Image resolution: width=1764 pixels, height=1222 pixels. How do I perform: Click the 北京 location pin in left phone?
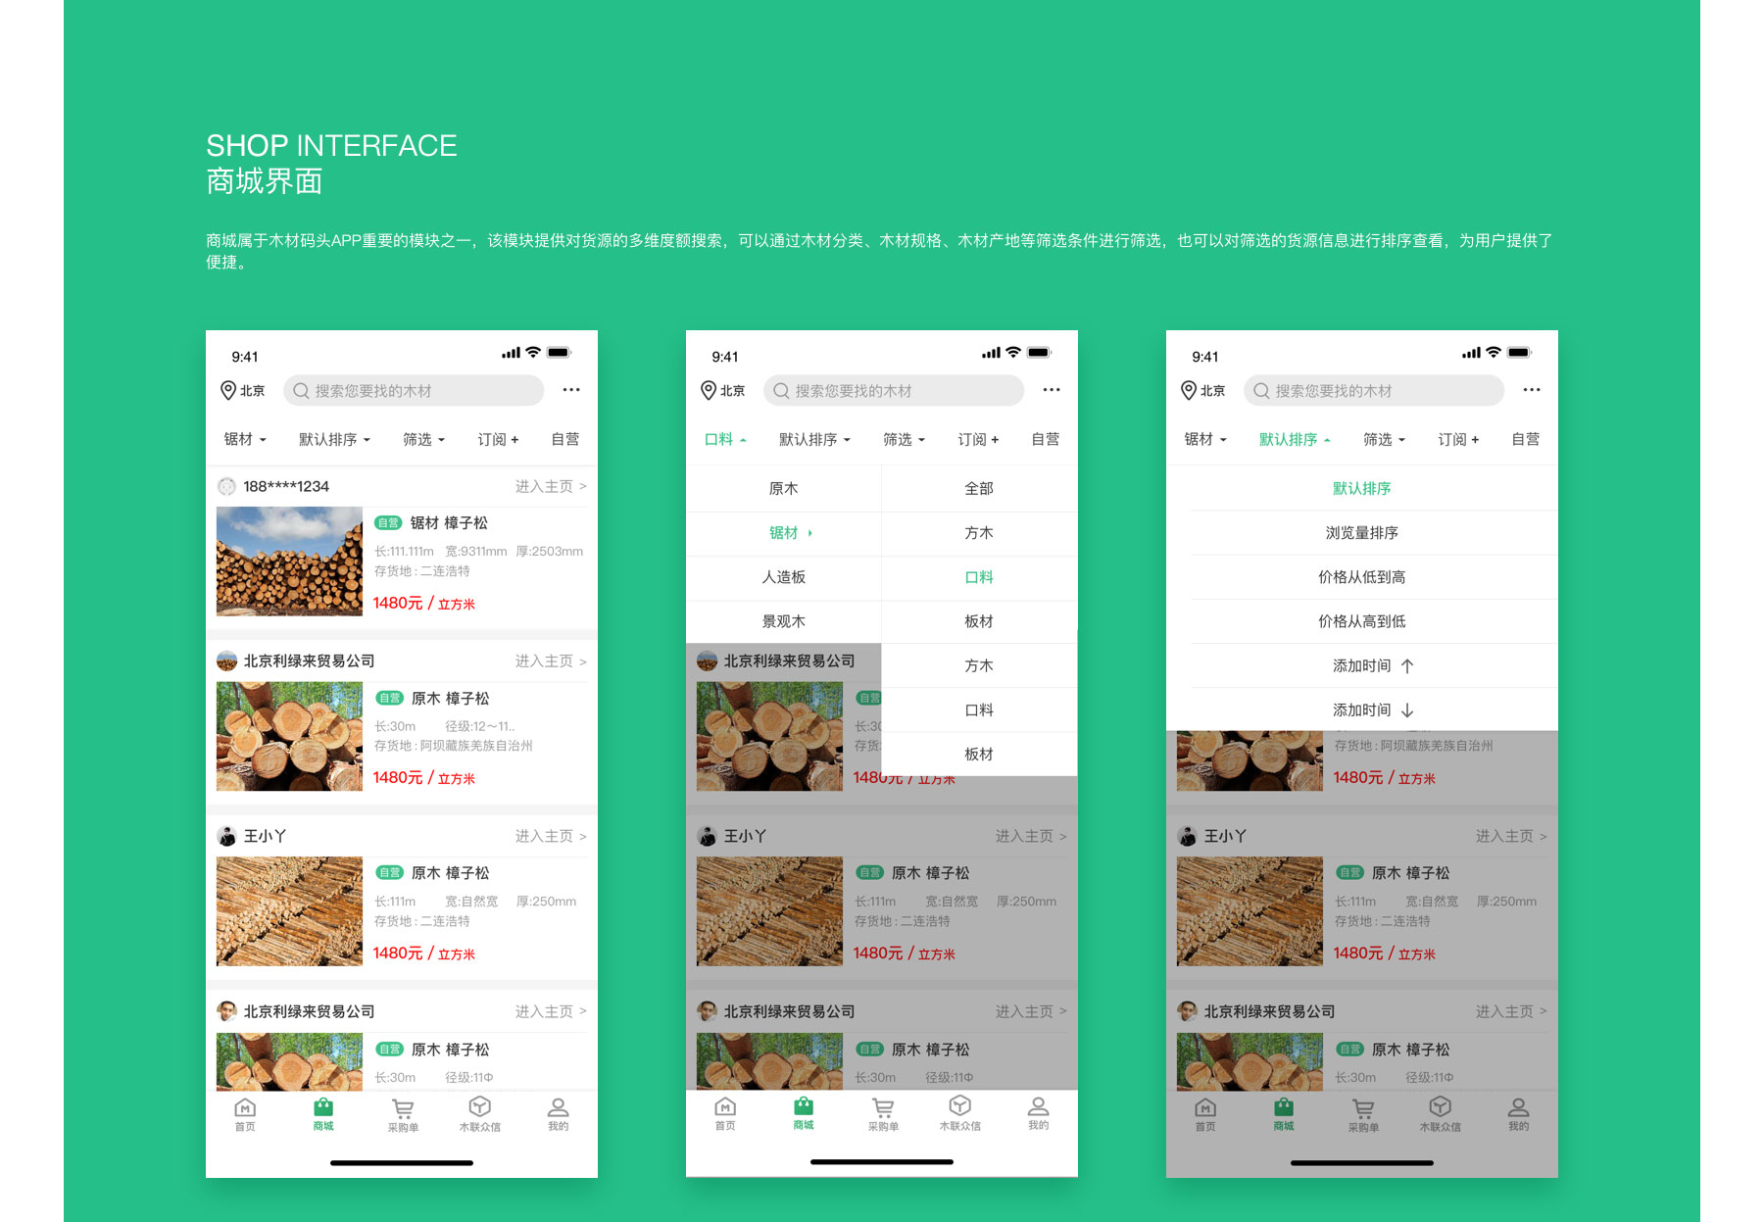coord(228,390)
